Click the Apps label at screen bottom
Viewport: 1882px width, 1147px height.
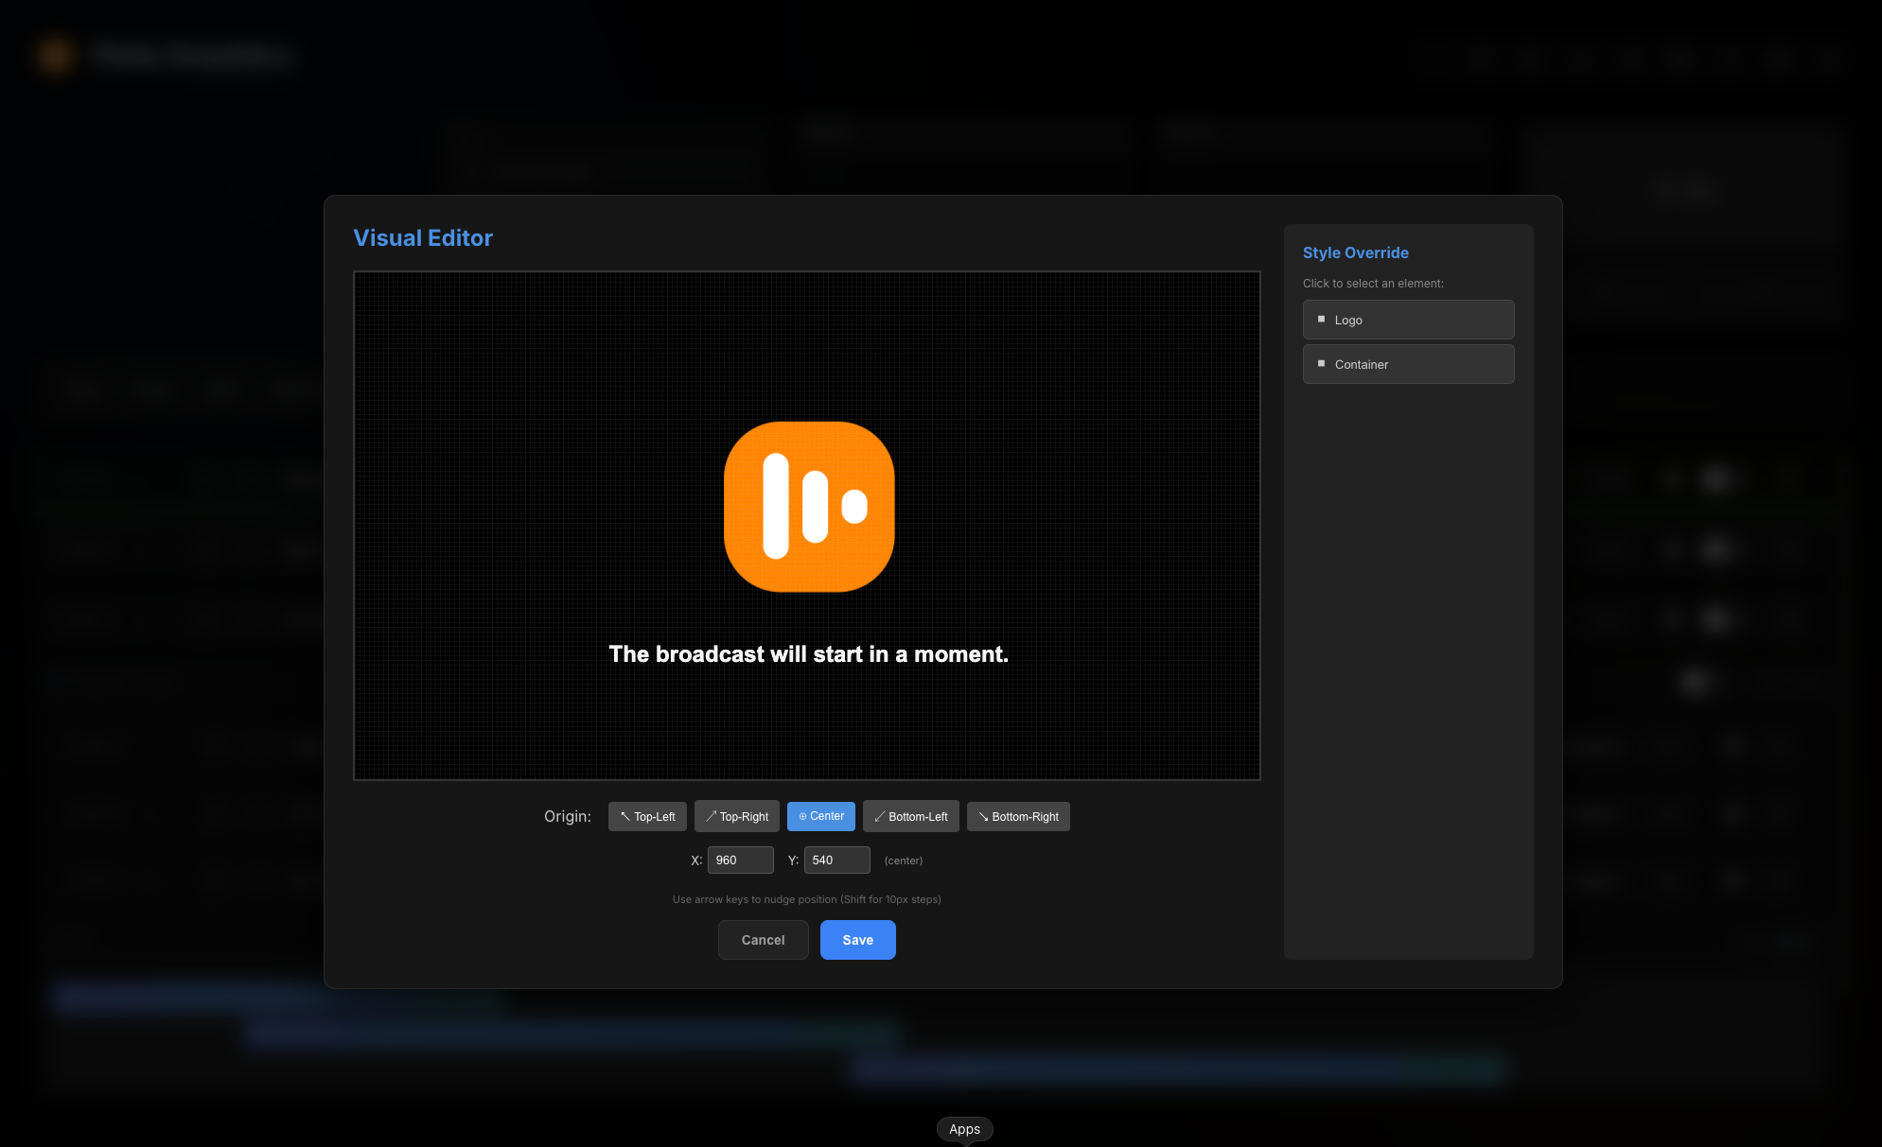(x=964, y=1129)
